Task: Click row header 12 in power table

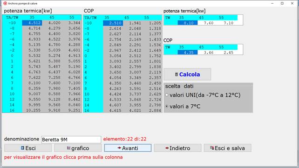Action: [12, 99]
